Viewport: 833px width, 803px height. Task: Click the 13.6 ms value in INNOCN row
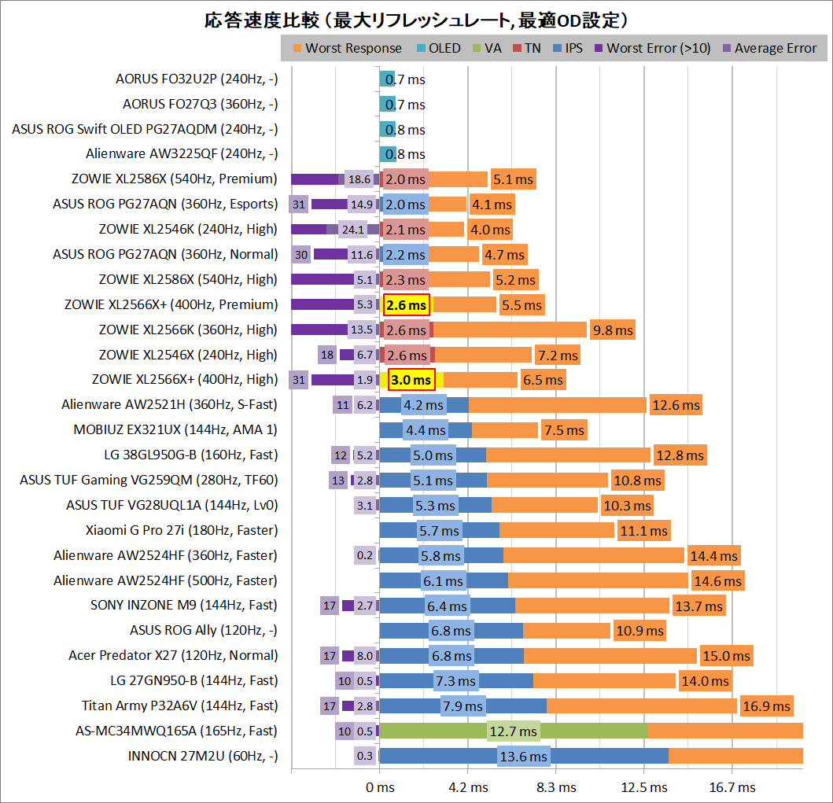(x=523, y=757)
